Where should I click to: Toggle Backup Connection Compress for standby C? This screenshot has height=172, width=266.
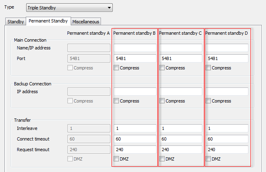162,101
